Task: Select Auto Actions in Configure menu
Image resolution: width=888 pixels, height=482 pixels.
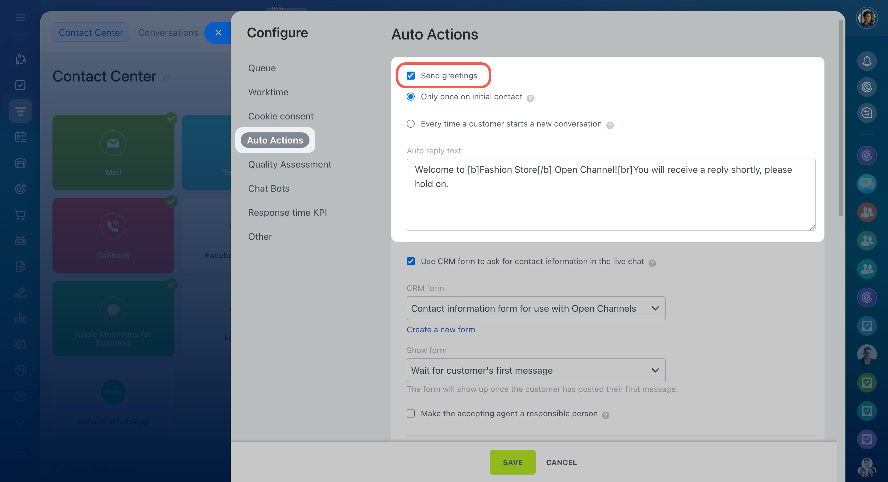Action: (275, 140)
